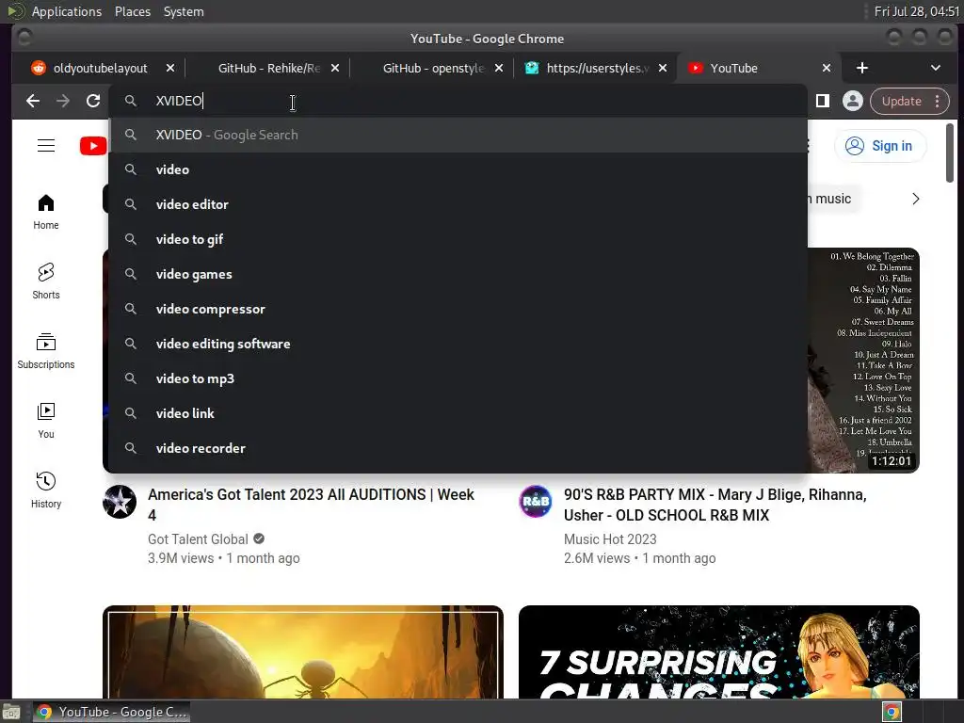Open Chrome three-dot menu beside Update
This screenshot has width=964, height=723.
pyautogui.click(x=937, y=101)
